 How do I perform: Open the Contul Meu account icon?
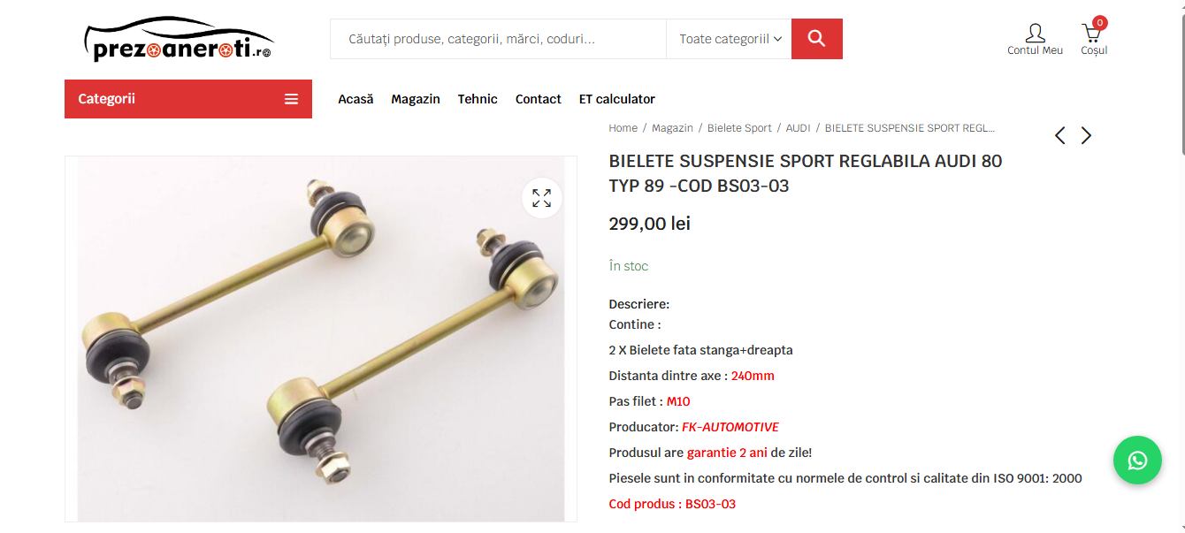[1035, 39]
